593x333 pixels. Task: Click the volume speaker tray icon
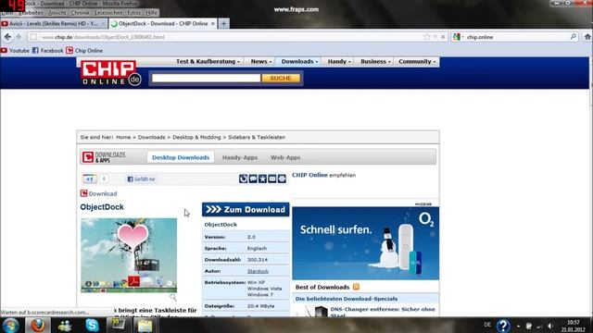[550, 326]
